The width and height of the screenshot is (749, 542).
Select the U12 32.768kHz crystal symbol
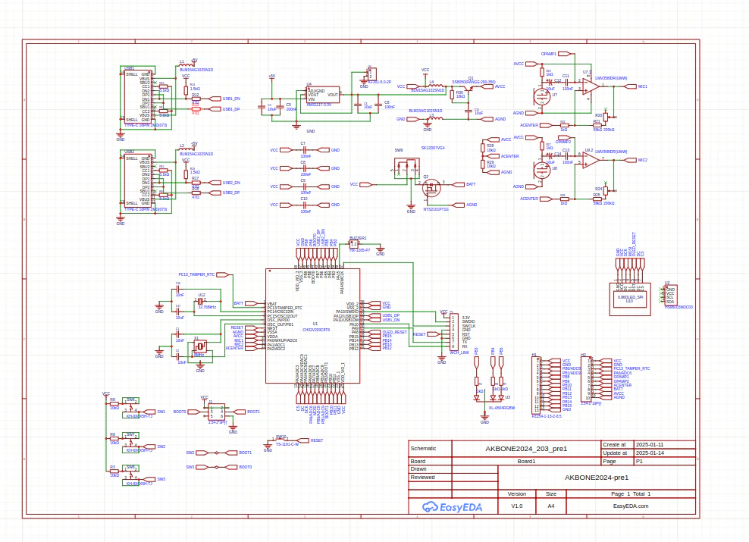click(x=201, y=302)
